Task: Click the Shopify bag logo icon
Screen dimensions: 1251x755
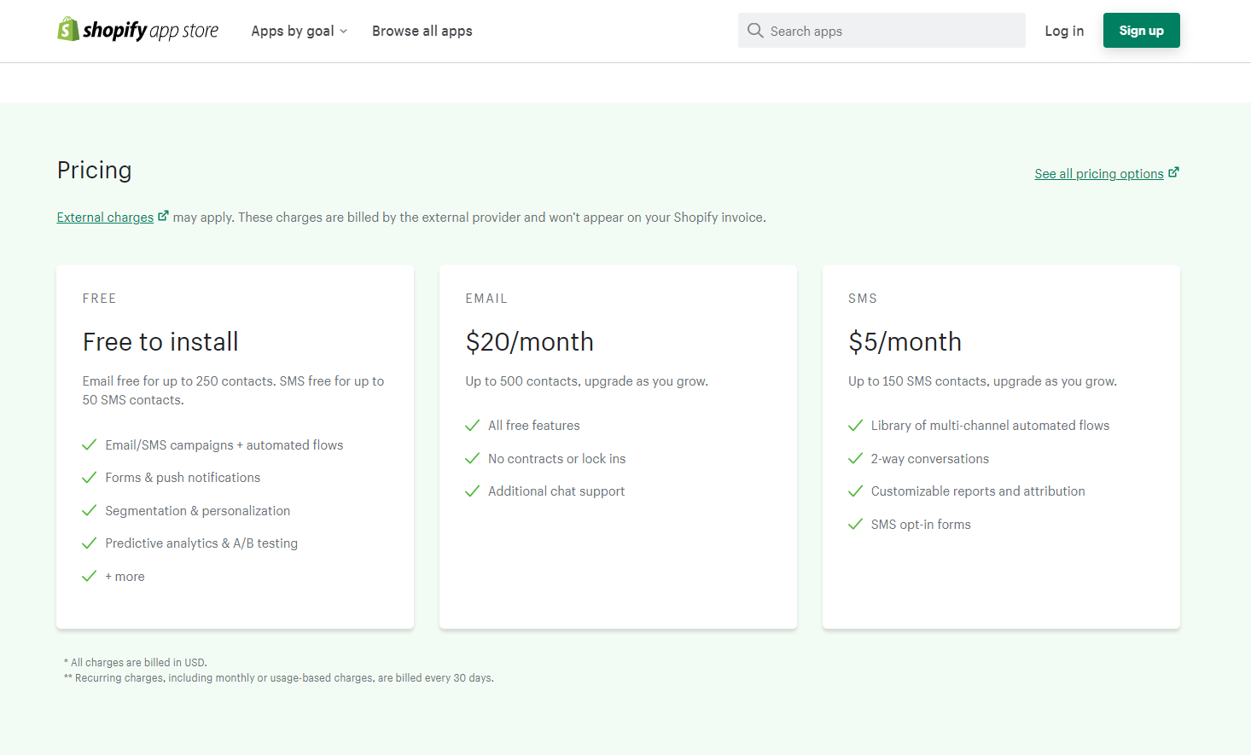Action: pyautogui.click(x=68, y=30)
